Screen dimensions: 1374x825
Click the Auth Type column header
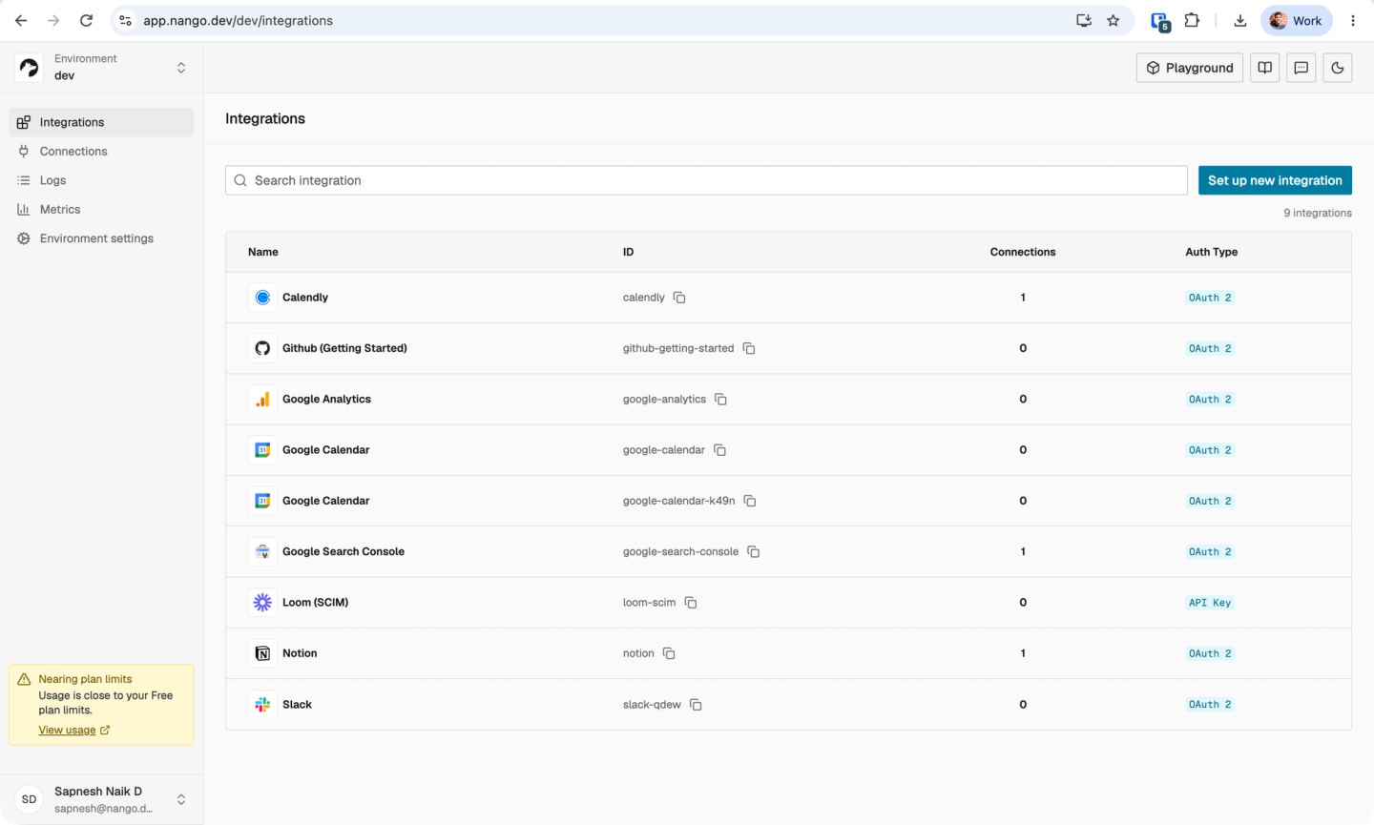click(1212, 252)
